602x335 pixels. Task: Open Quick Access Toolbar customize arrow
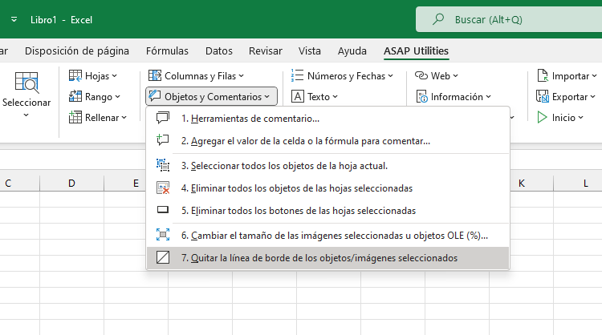click(14, 19)
